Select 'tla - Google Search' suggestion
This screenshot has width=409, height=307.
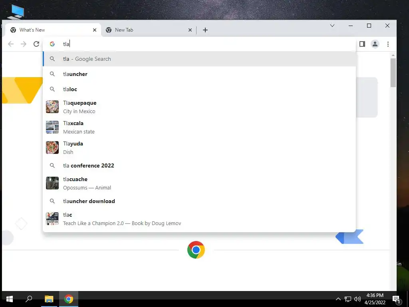point(199,59)
